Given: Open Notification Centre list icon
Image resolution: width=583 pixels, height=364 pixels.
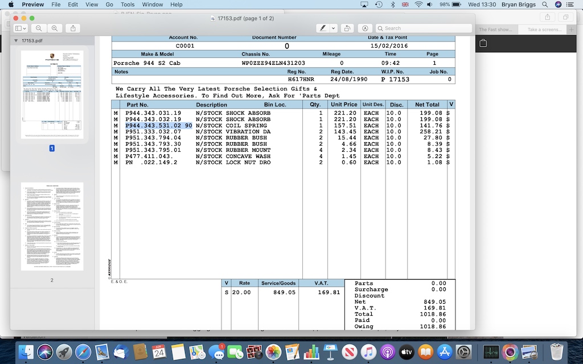Looking at the screenshot, I should (569, 5).
